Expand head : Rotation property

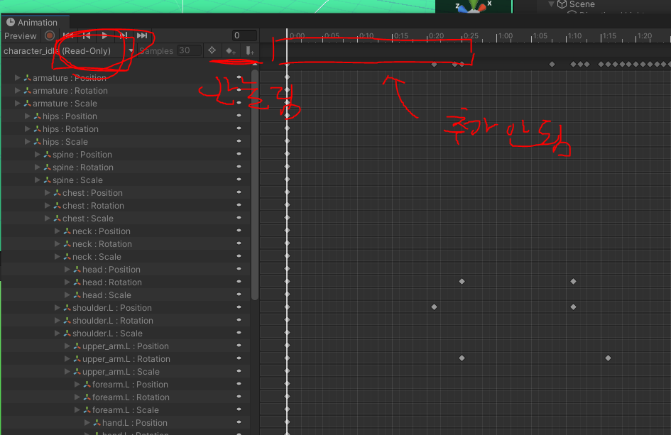[x=67, y=282]
